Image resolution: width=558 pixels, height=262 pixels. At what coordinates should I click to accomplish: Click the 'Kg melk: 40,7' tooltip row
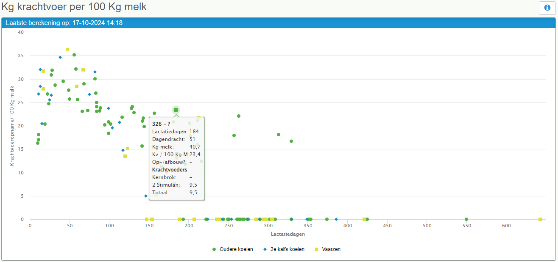click(x=176, y=146)
